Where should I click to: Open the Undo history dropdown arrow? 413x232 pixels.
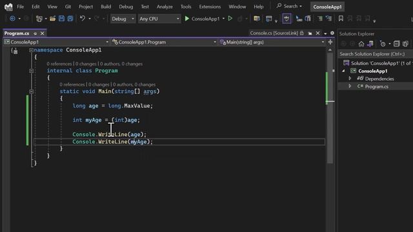coord(90,19)
